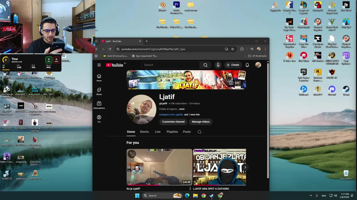
Task: Open the Ajax nogometaš bookmark
Action: (x=144, y=56)
